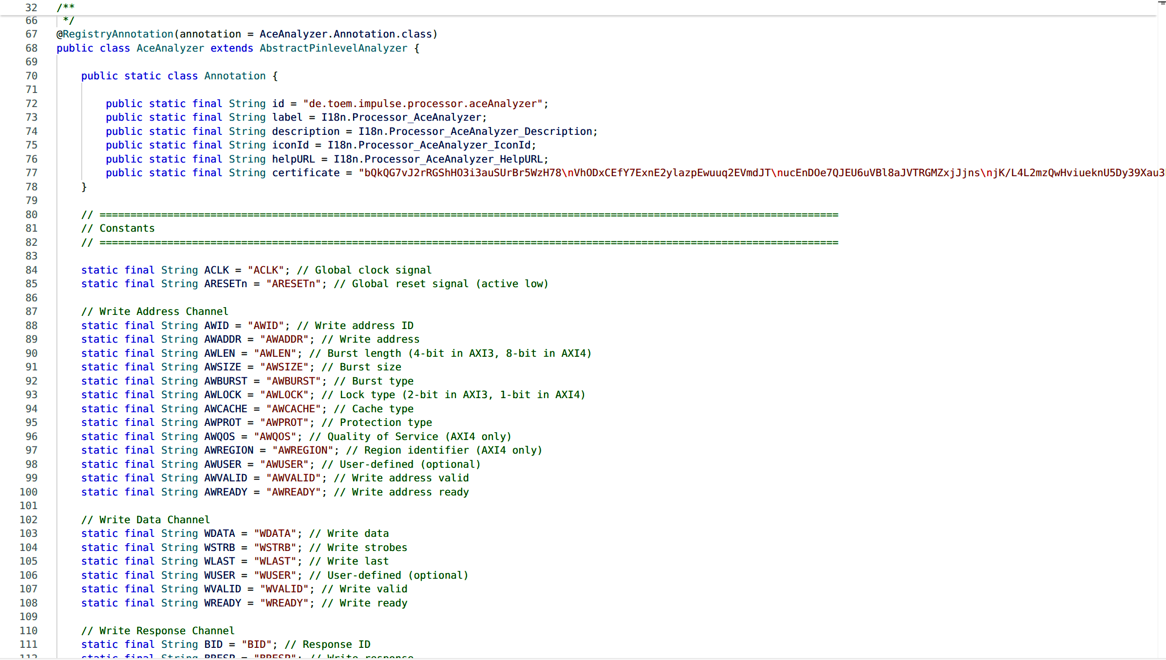The width and height of the screenshot is (1166, 660).
Task: Click the overview ruler marker at top right
Action: tap(1162, 3)
